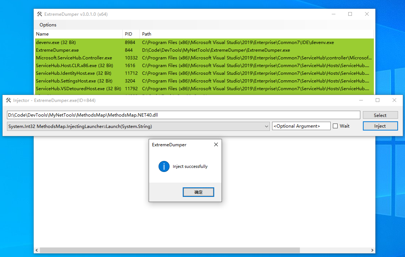Click the devenv.exe path cell
The height and width of the screenshot is (257, 405).
(238, 43)
